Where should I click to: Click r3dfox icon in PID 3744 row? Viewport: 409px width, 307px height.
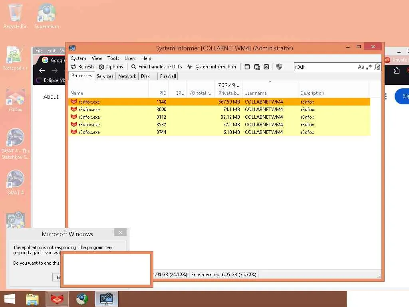click(74, 132)
